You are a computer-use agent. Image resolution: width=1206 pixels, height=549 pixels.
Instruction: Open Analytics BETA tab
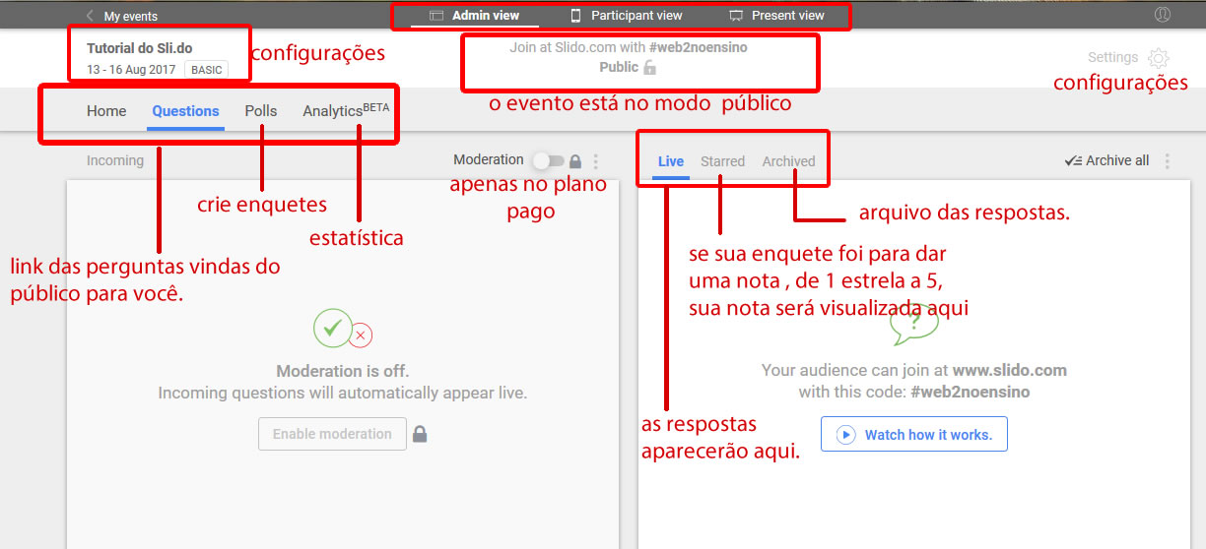point(346,110)
